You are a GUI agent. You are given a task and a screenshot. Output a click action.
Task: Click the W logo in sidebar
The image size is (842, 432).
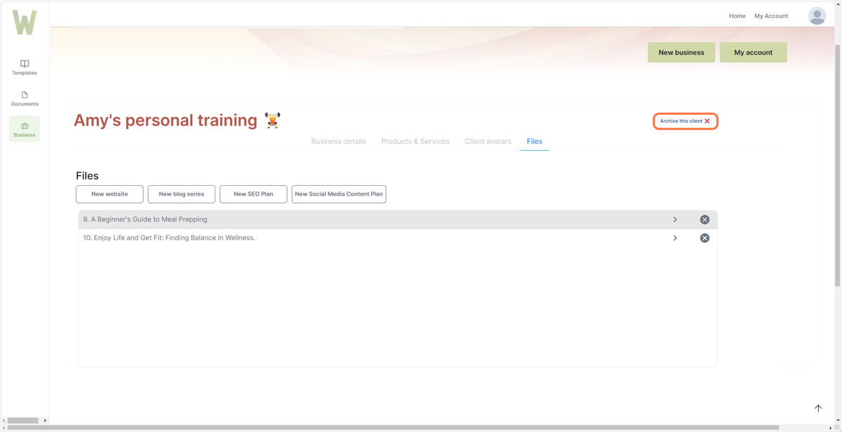click(x=25, y=23)
